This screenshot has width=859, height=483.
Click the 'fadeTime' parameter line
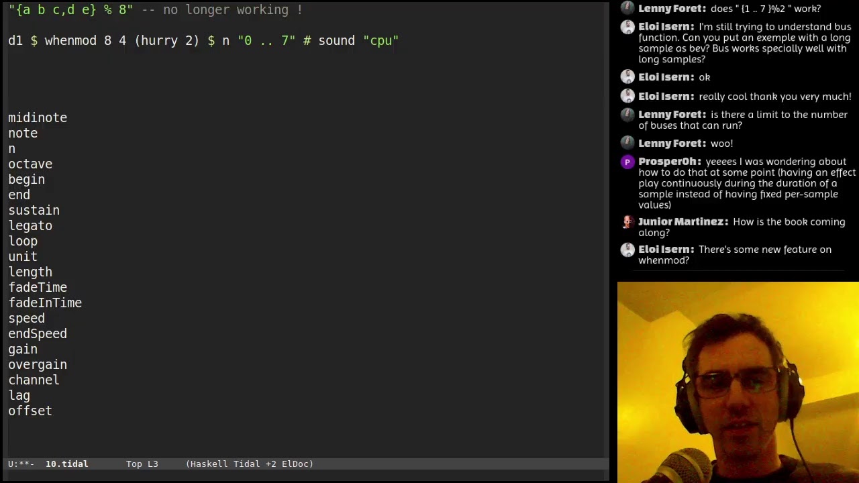[38, 288]
